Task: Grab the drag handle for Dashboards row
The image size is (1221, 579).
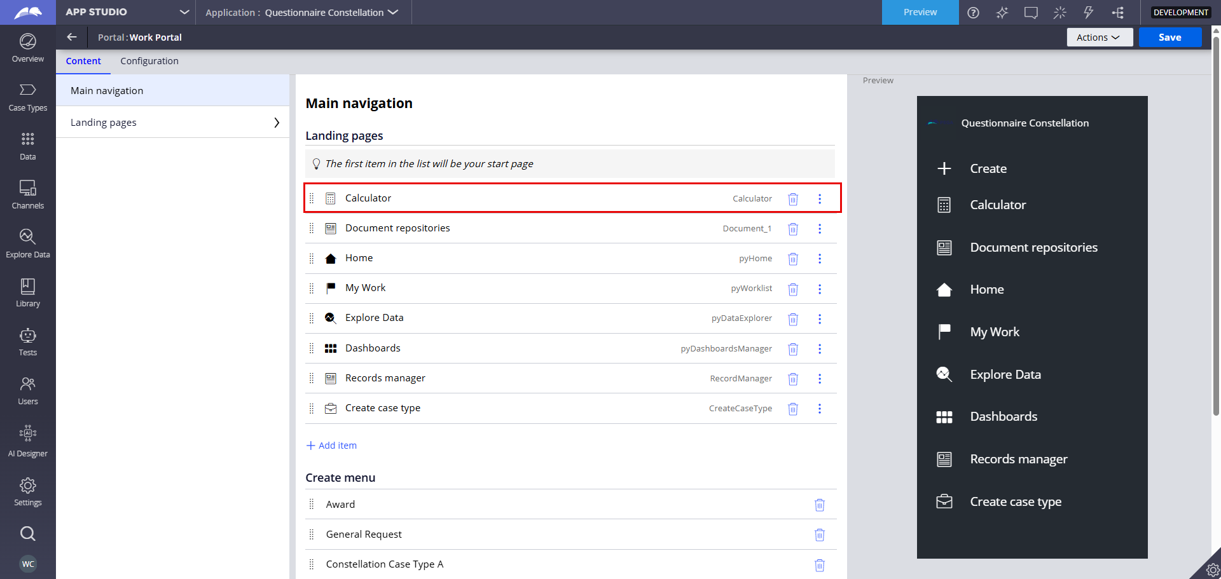Action: (x=312, y=348)
